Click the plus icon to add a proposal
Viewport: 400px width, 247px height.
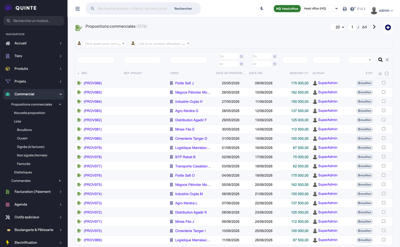388,27
